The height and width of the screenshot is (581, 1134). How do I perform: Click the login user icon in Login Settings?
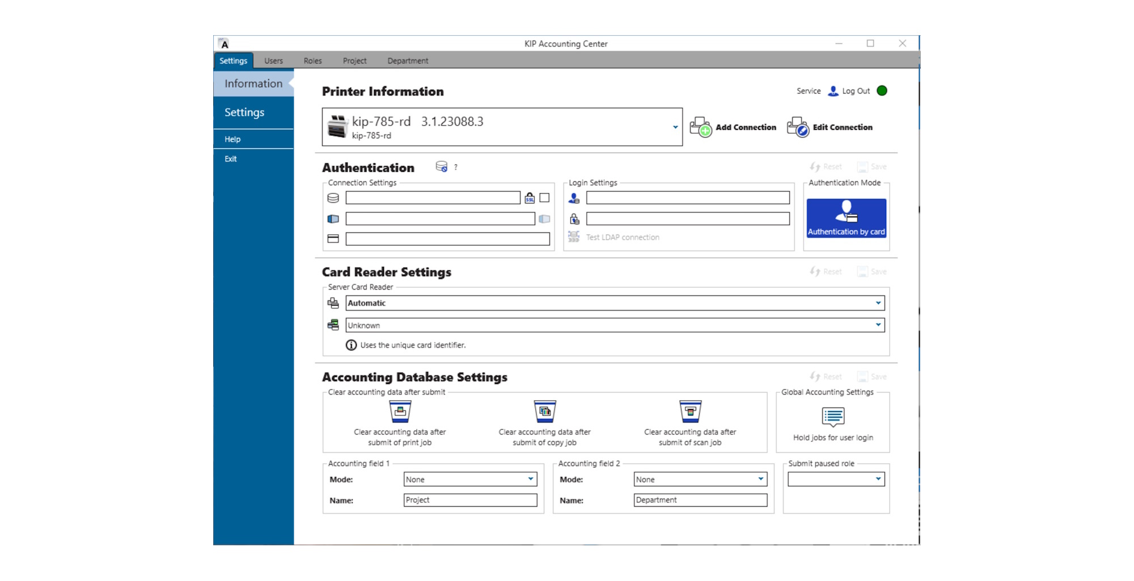pyautogui.click(x=574, y=198)
